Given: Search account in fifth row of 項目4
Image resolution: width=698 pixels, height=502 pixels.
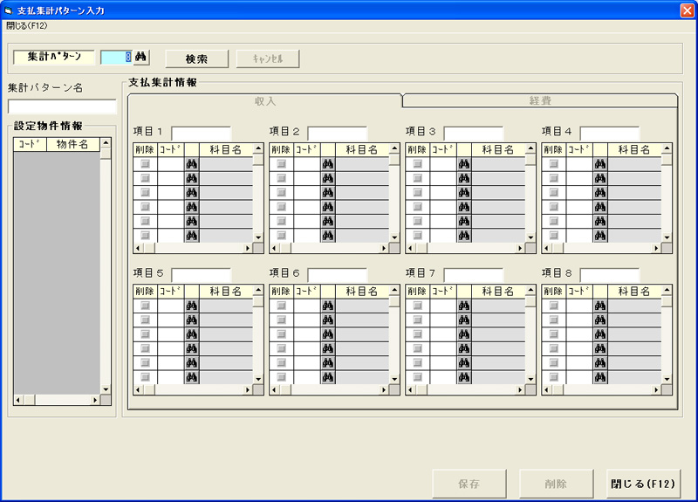Looking at the screenshot, I should [600, 222].
